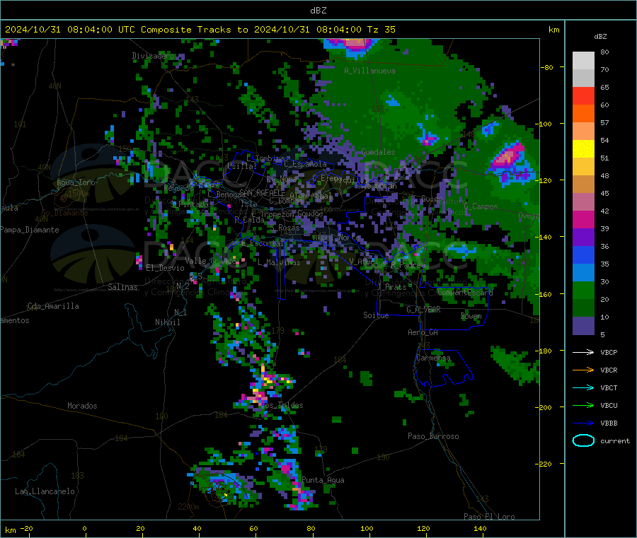Click the 'Nihuil' map label
Screen dimensions: 637x538
(167, 322)
